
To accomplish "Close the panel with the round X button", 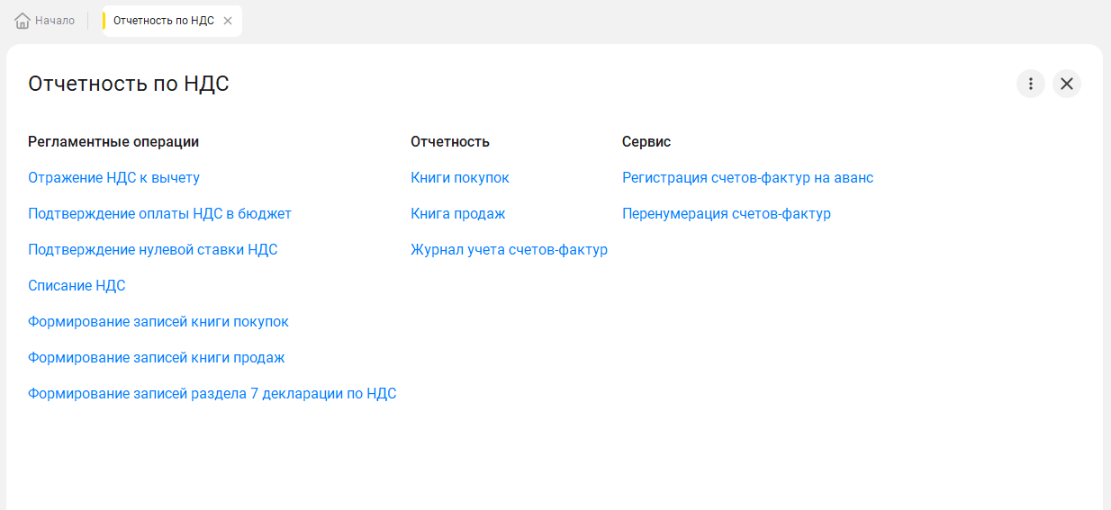I will click(1067, 84).
